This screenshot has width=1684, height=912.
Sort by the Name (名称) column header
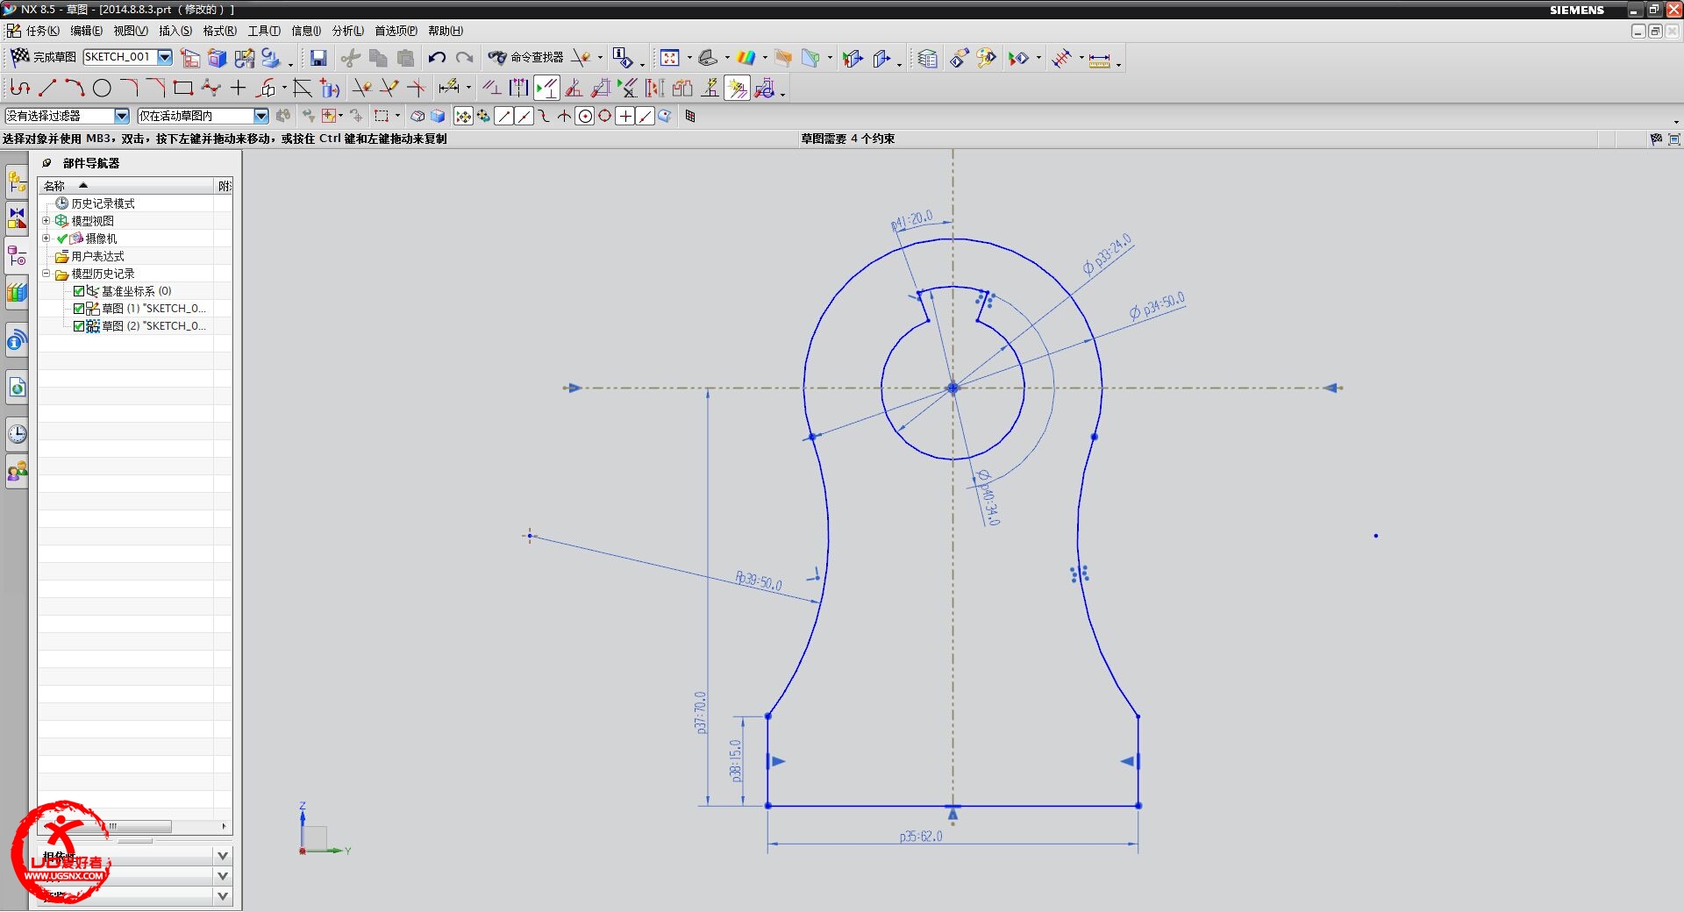[x=126, y=186]
